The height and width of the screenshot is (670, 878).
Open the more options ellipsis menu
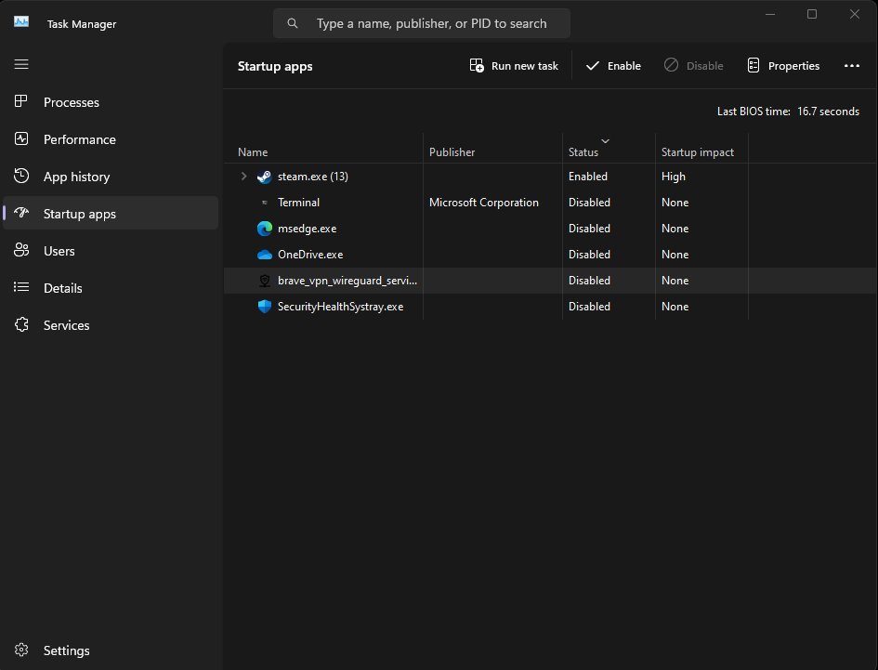852,66
